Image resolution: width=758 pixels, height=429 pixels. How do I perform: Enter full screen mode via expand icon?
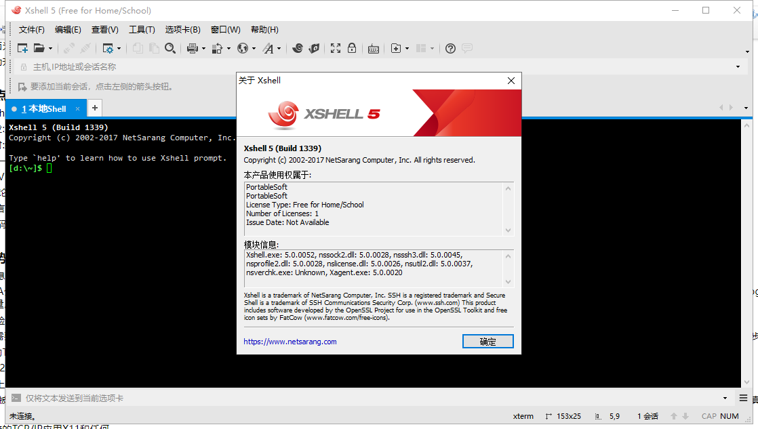pyautogui.click(x=335, y=48)
